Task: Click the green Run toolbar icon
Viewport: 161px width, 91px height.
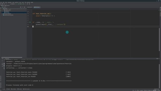Action: [x=17, y=4]
